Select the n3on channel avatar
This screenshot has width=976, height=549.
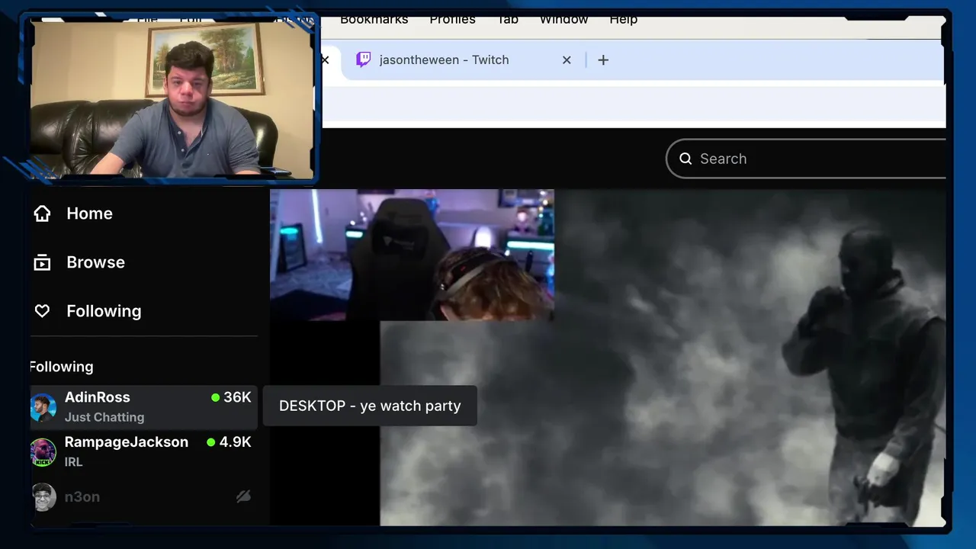pyautogui.click(x=43, y=497)
